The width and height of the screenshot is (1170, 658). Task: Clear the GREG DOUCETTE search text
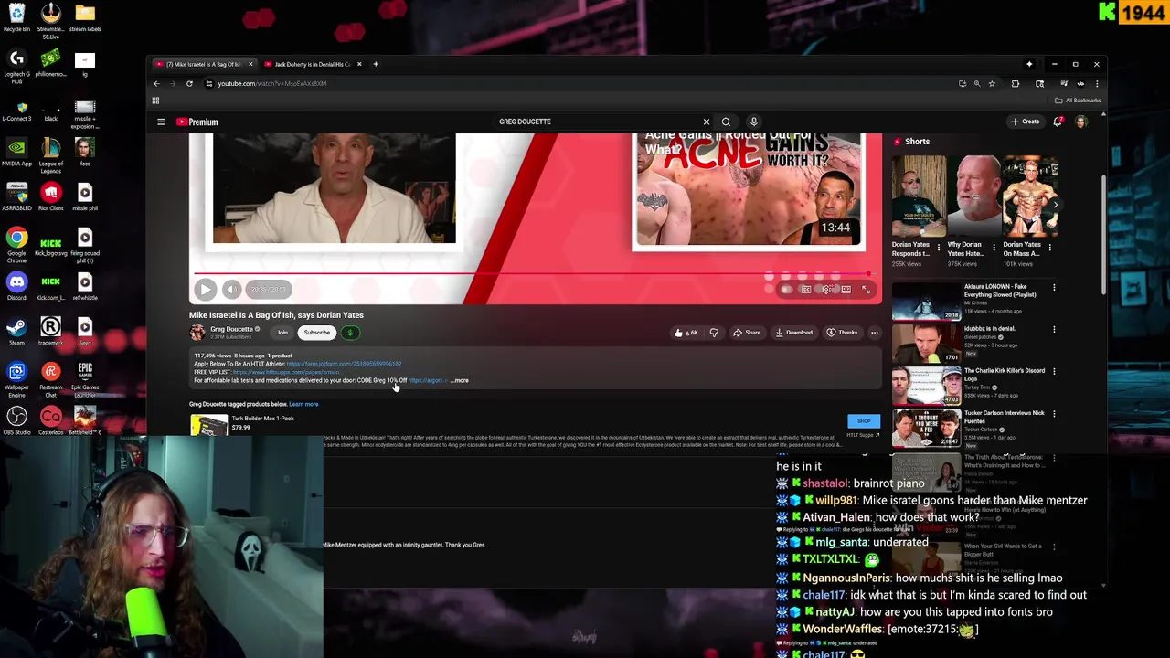[x=706, y=122]
